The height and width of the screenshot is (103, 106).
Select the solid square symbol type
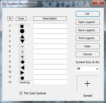pyautogui.click(x=22, y=26)
